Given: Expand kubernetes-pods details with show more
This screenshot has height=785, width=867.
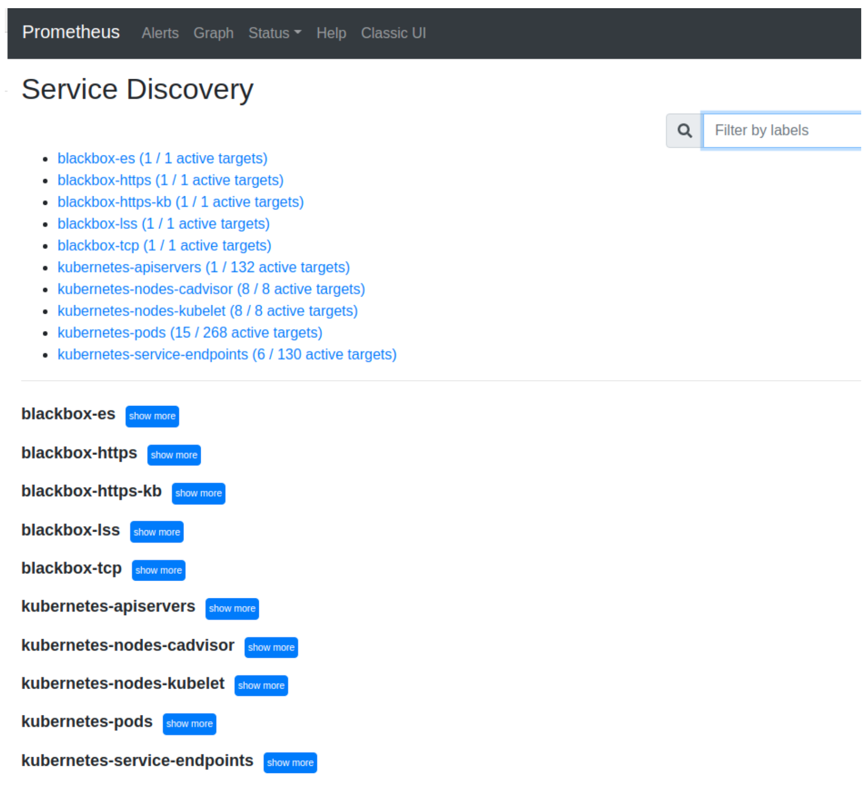Looking at the screenshot, I should point(189,724).
